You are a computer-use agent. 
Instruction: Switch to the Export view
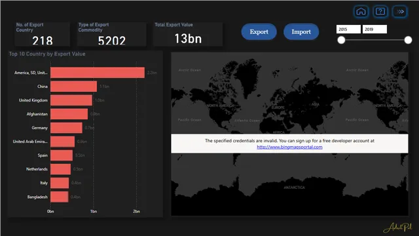259,31
